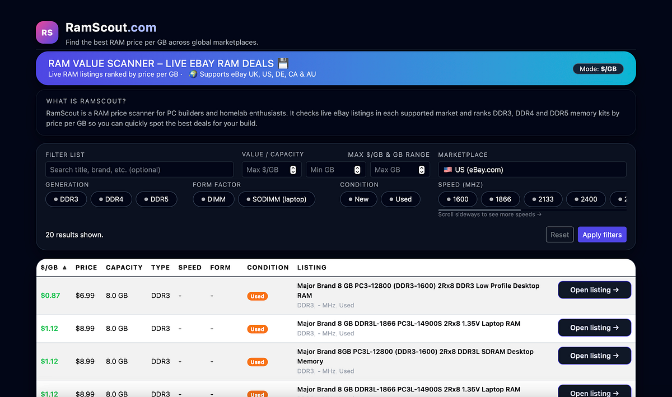
Task: Click the Max GB input field
Action: pyautogui.click(x=400, y=170)
